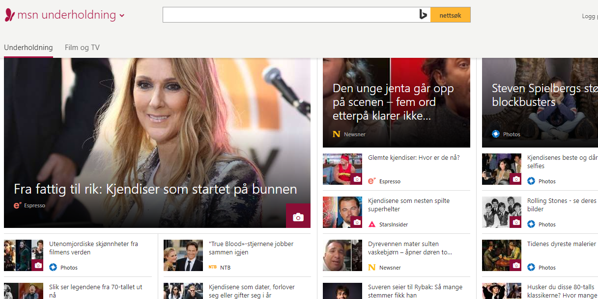Click the StarsInsider logo next to the superhero story
The width and height of the screenshot is (598, 299).
pos(371,224)
